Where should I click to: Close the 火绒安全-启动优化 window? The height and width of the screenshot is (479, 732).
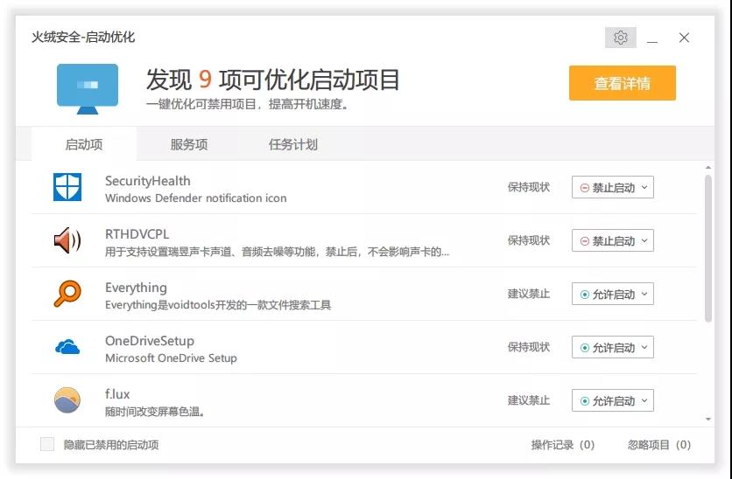(684, 38)
